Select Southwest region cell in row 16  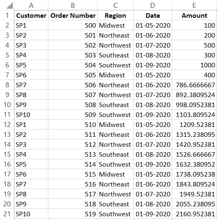tap(115, 164)
